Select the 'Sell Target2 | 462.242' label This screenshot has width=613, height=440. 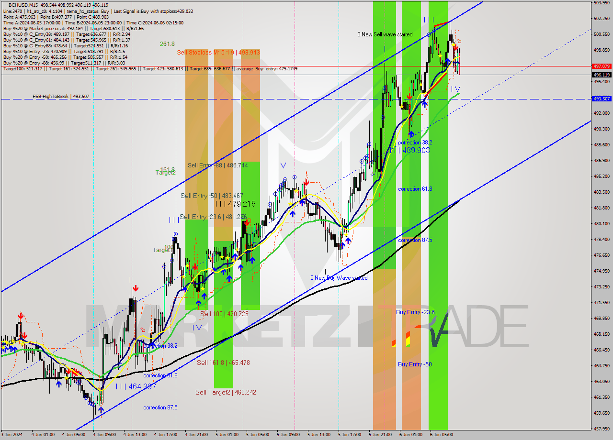[226, 392]
